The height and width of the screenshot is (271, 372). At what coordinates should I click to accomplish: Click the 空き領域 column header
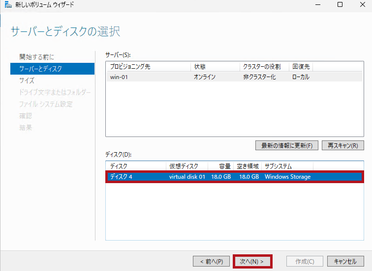click(248, 166)
